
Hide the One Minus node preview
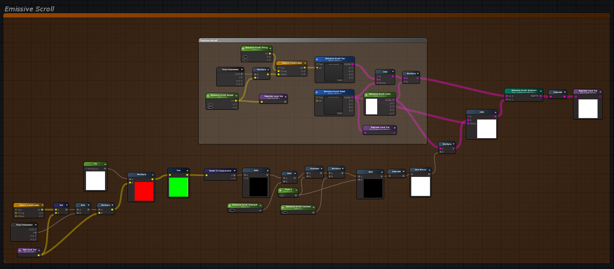click(429, 170)
